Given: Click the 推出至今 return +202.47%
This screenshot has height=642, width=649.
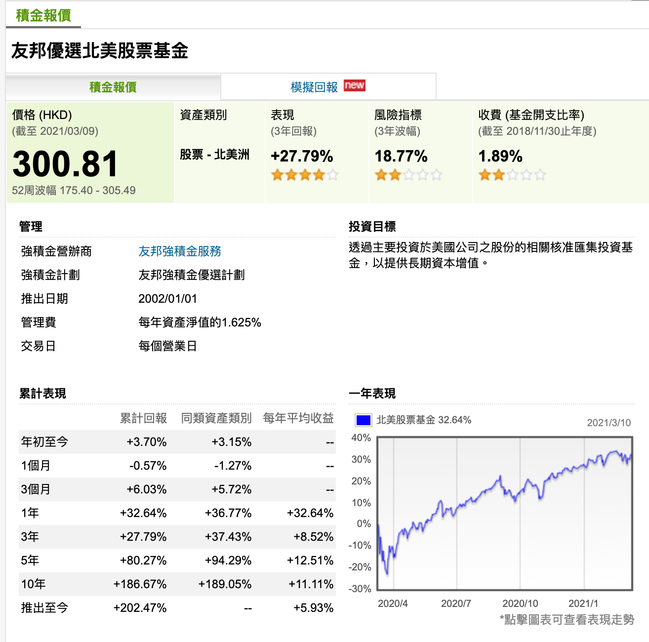Looking at the screenshot, I should (x=140, y=607).
